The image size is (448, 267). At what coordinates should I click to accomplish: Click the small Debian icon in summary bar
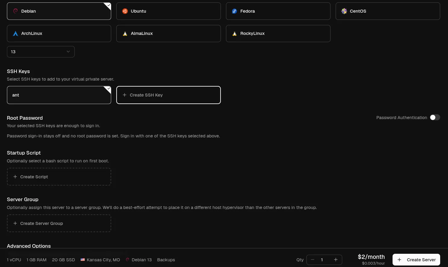tap(127, 260)
